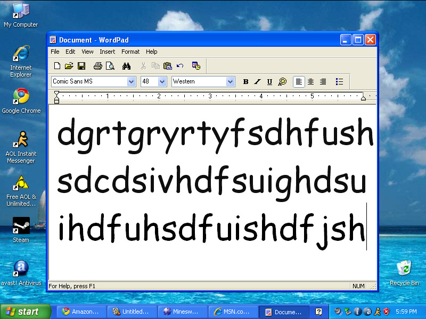This screenshot has height=319, width=426.
Task: Open the text color palette
Action: tap(282, 82)
